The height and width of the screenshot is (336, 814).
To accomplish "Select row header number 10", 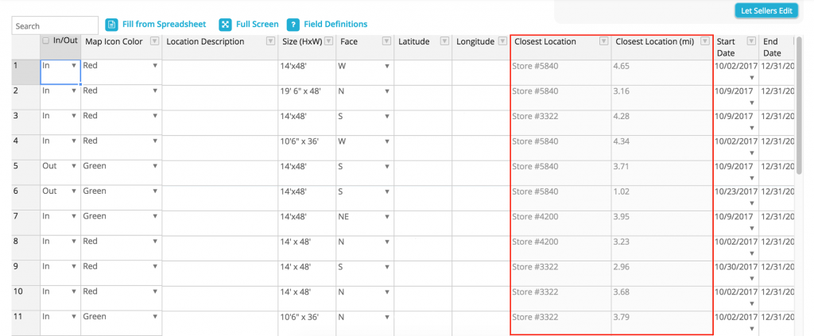I will 26,299.
